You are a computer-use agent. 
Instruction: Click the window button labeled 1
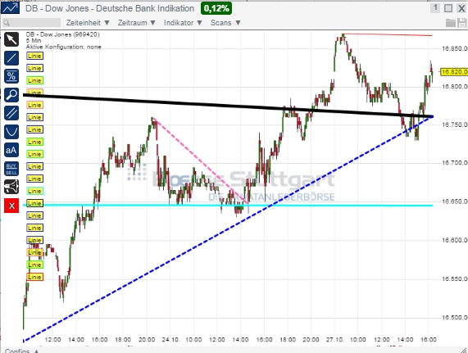(x=435, y=8)
